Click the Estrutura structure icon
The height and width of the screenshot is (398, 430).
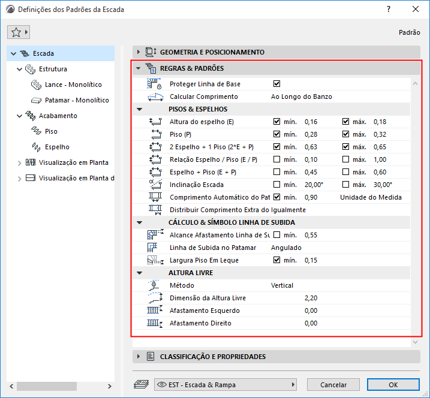[30, 69]
